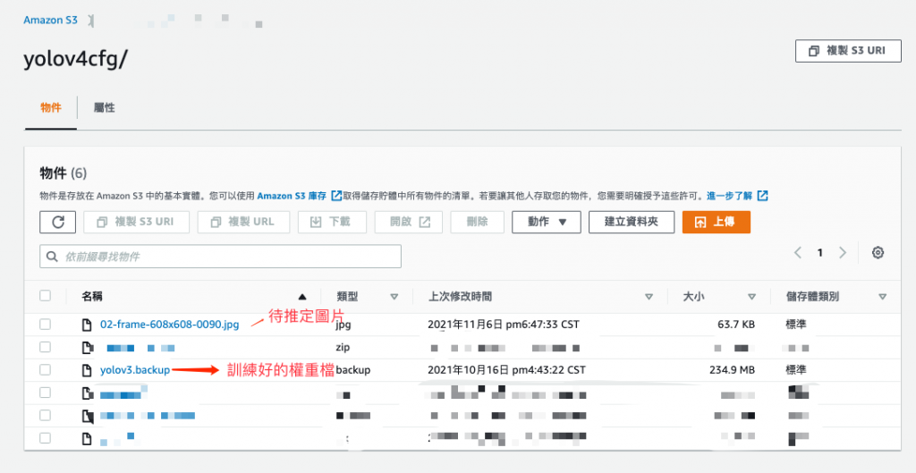Image resolution: width=916 pixels, height=473 pixels.
Task: Click the Amazon S3 breadcrumb link
Action: (50, 20)
